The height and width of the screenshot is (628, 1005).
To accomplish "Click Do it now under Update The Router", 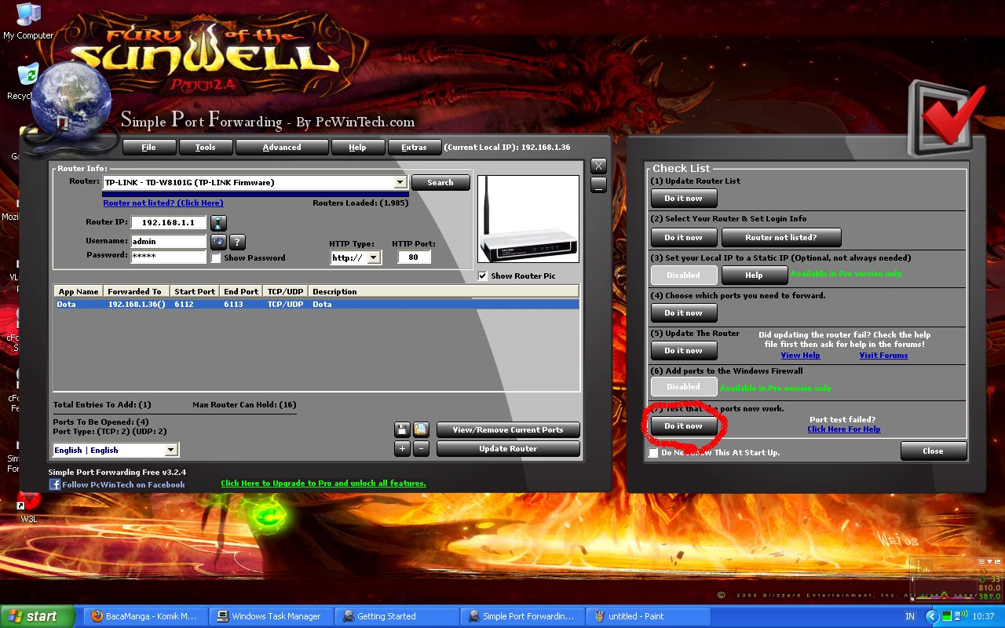I will tap(684, 350).
